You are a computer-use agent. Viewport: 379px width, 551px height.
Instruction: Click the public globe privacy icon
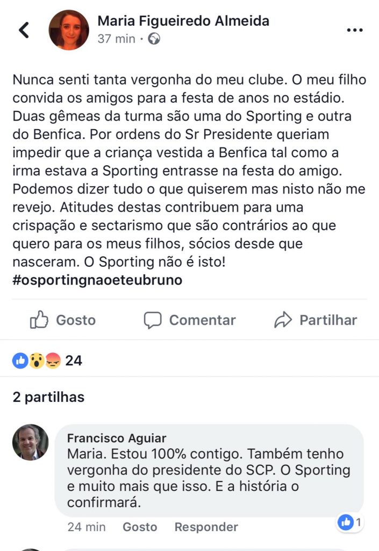click(154, 39)
